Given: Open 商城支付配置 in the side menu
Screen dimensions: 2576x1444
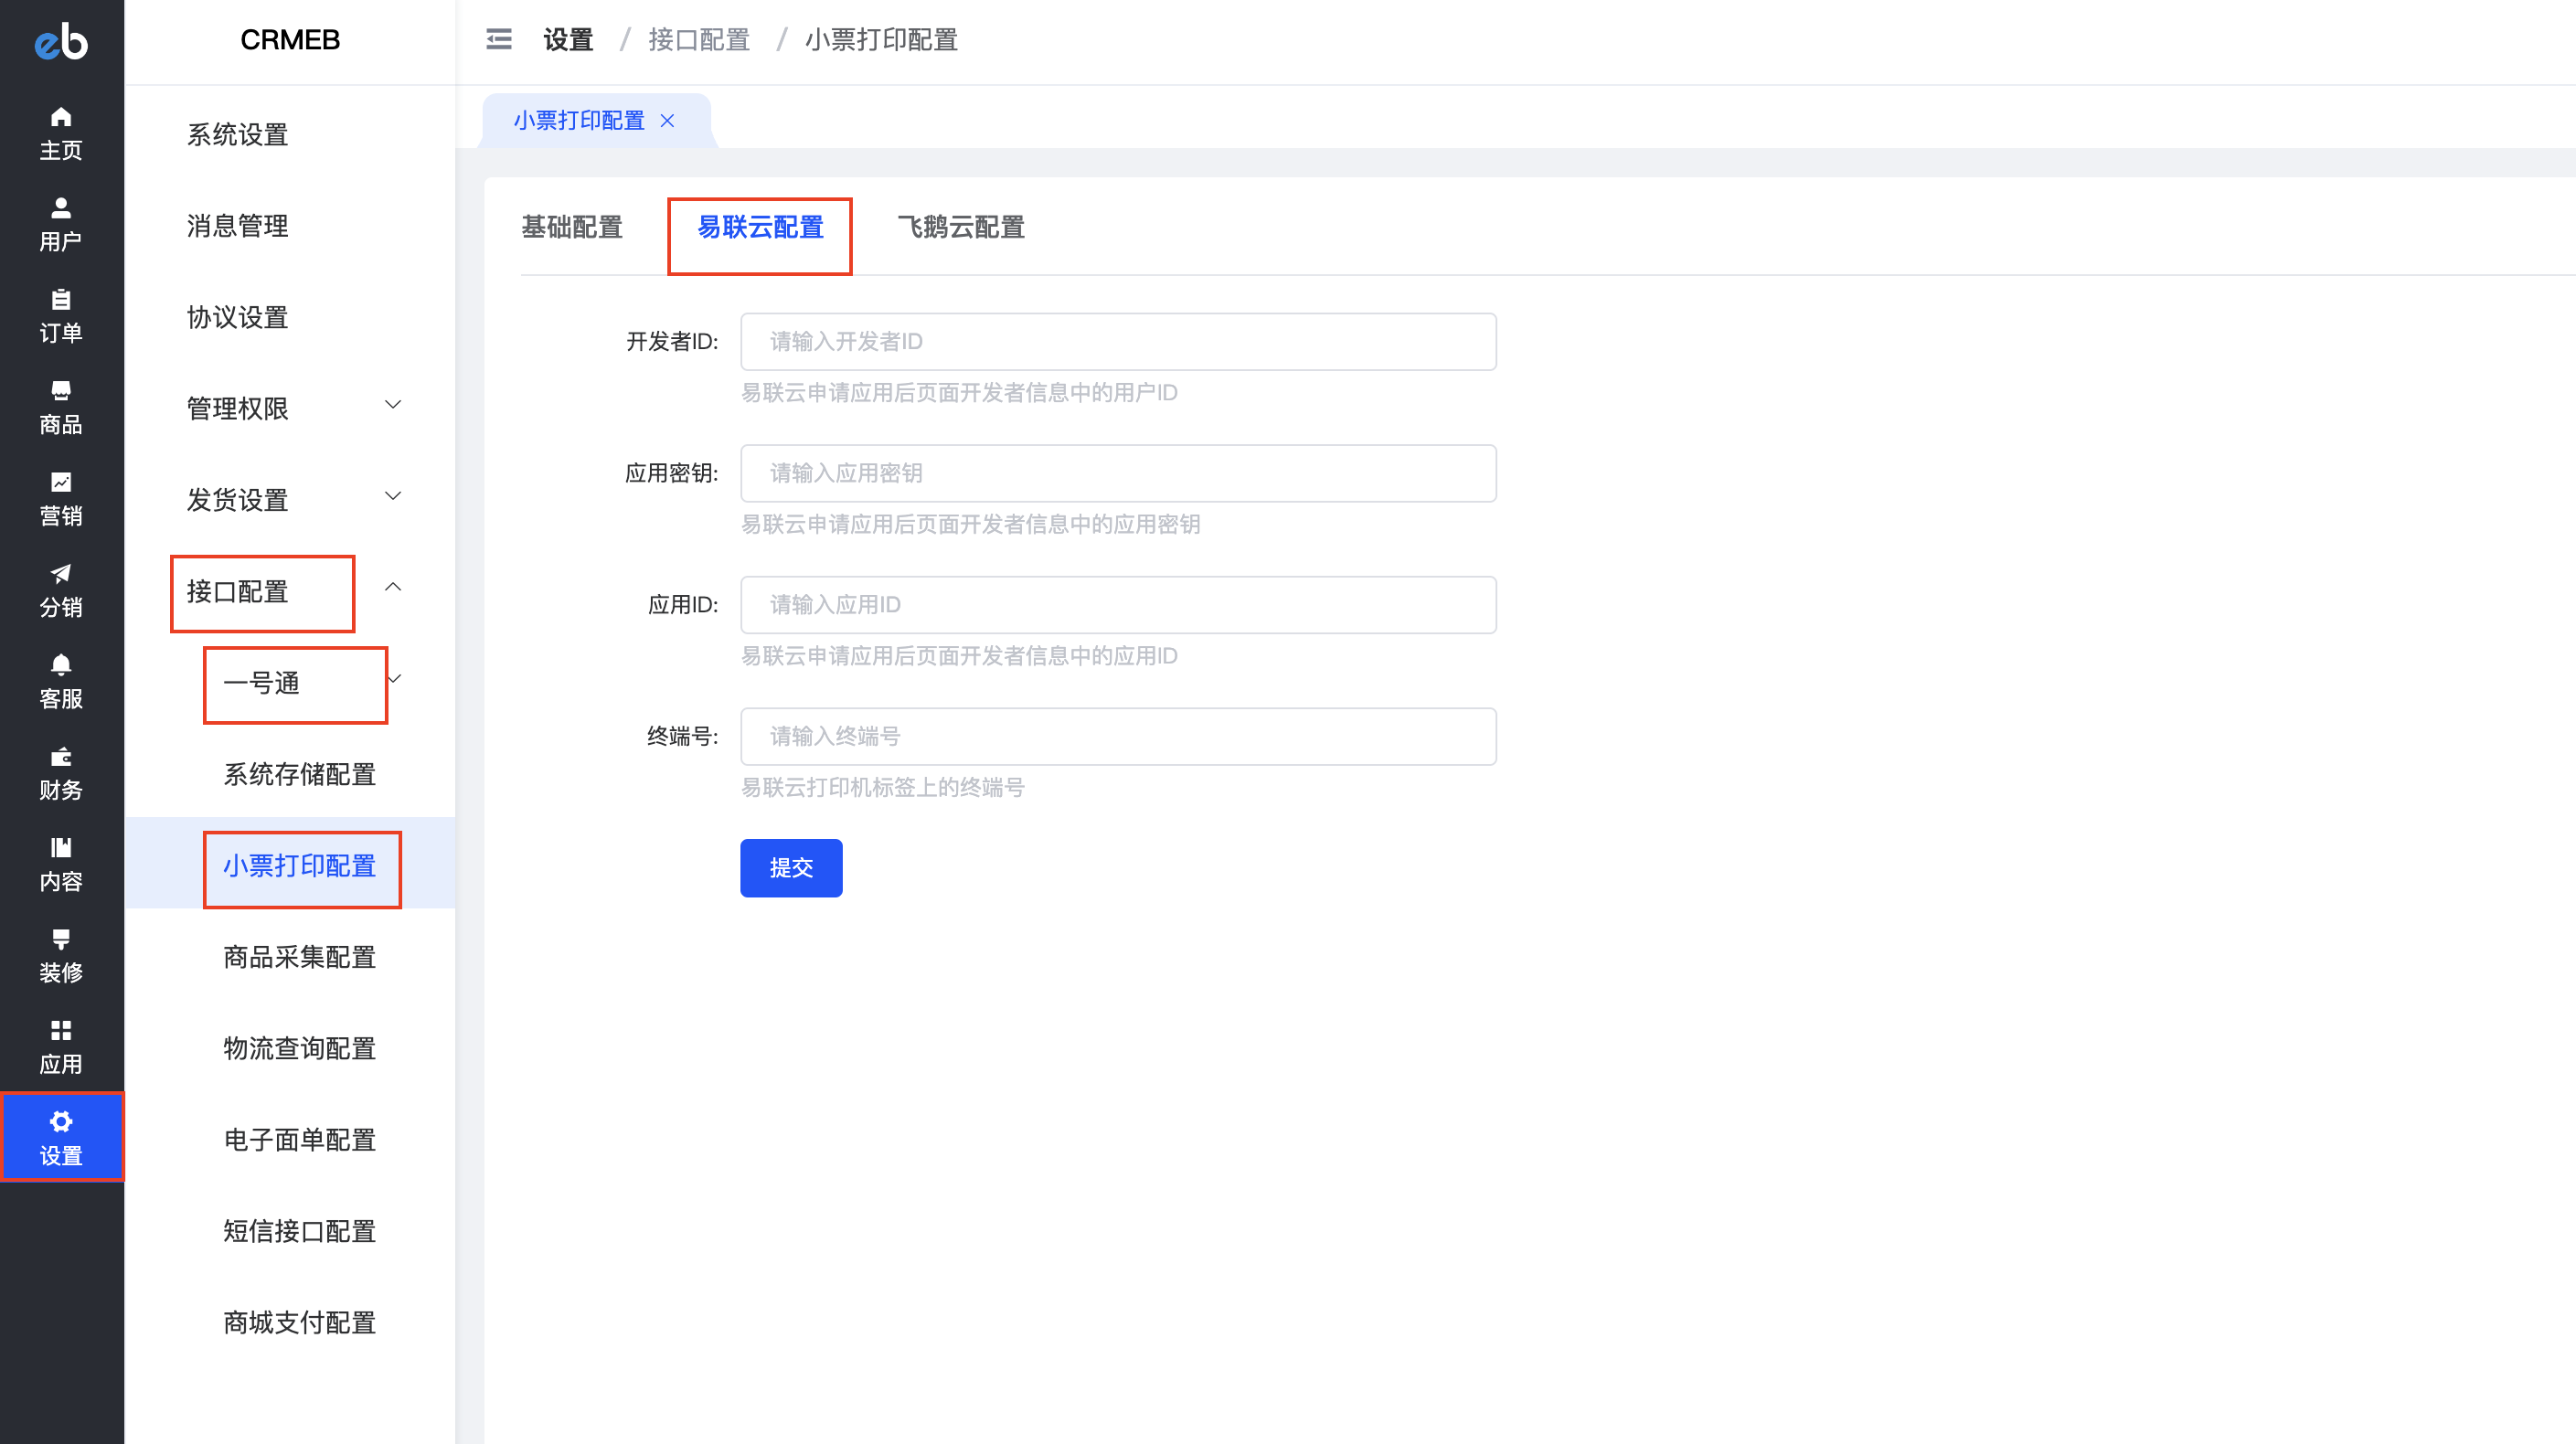Looking at the screenshot, I should click(x=299, y=1322).
